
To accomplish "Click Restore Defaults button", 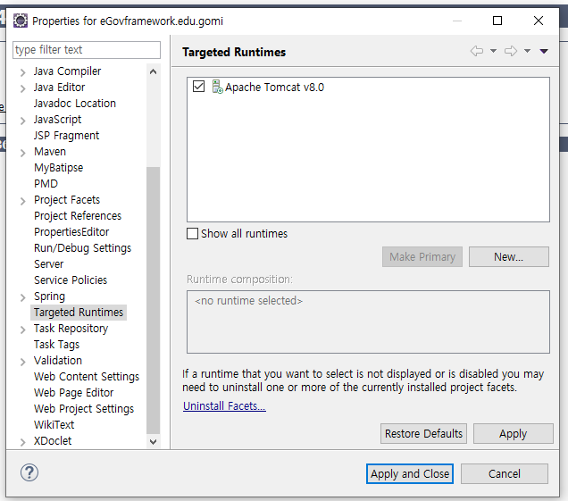I will click(423, 434).
